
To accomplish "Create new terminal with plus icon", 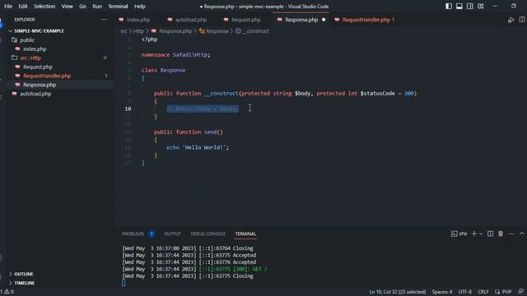I will point(474,234).
